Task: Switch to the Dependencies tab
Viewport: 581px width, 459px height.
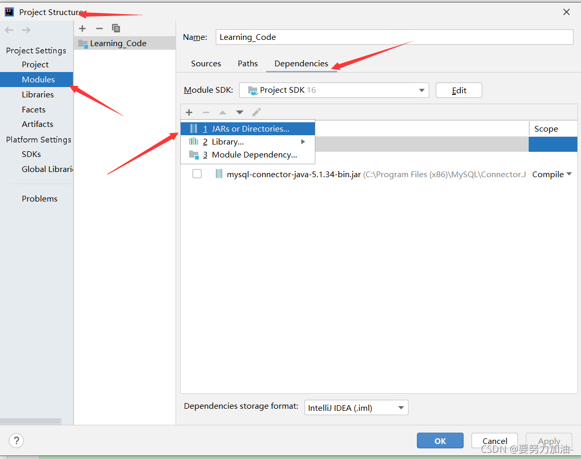Action: (x=301, y=63)
